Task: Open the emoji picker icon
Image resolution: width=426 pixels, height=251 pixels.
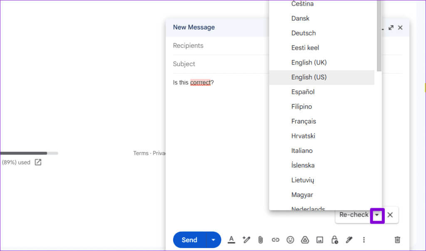Action: click(290, 240)
